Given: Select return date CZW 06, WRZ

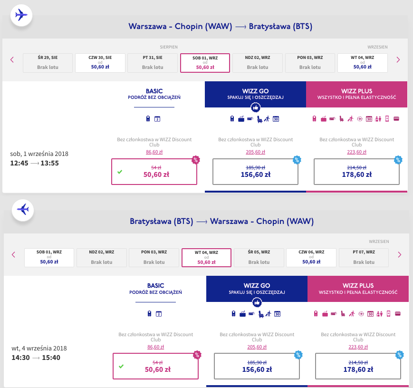Looking at the screenshot, I should (x=311, y=258).
